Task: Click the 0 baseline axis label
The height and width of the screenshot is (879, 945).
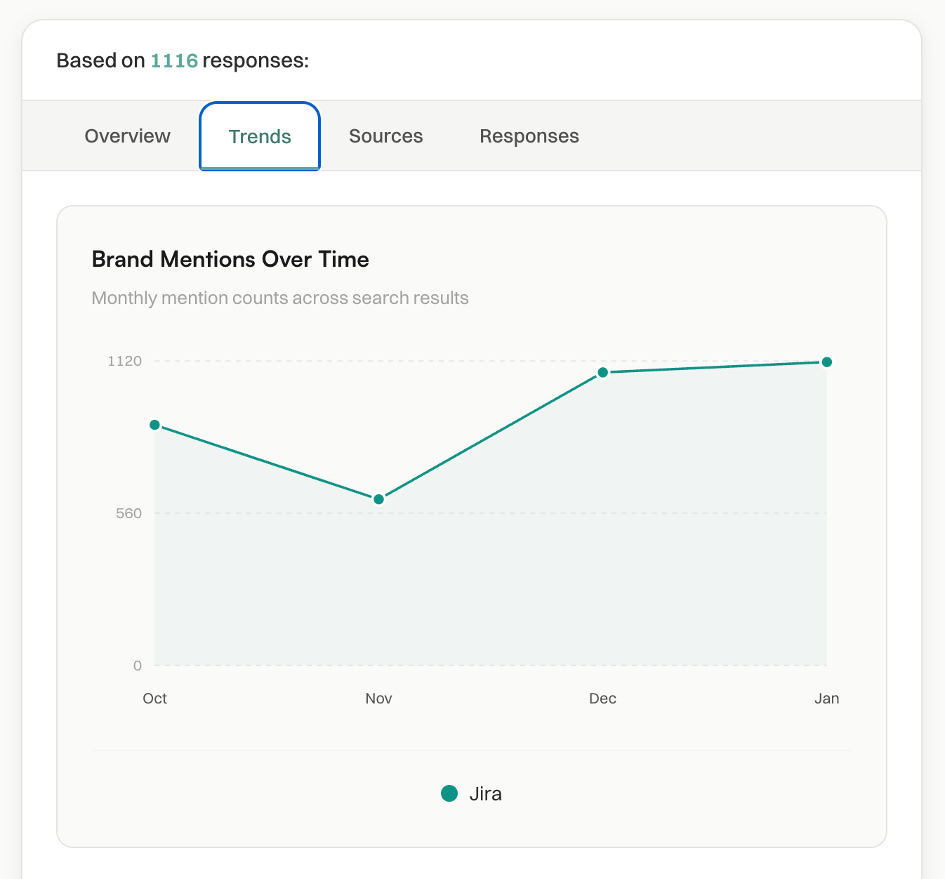Action: [138, 666]
